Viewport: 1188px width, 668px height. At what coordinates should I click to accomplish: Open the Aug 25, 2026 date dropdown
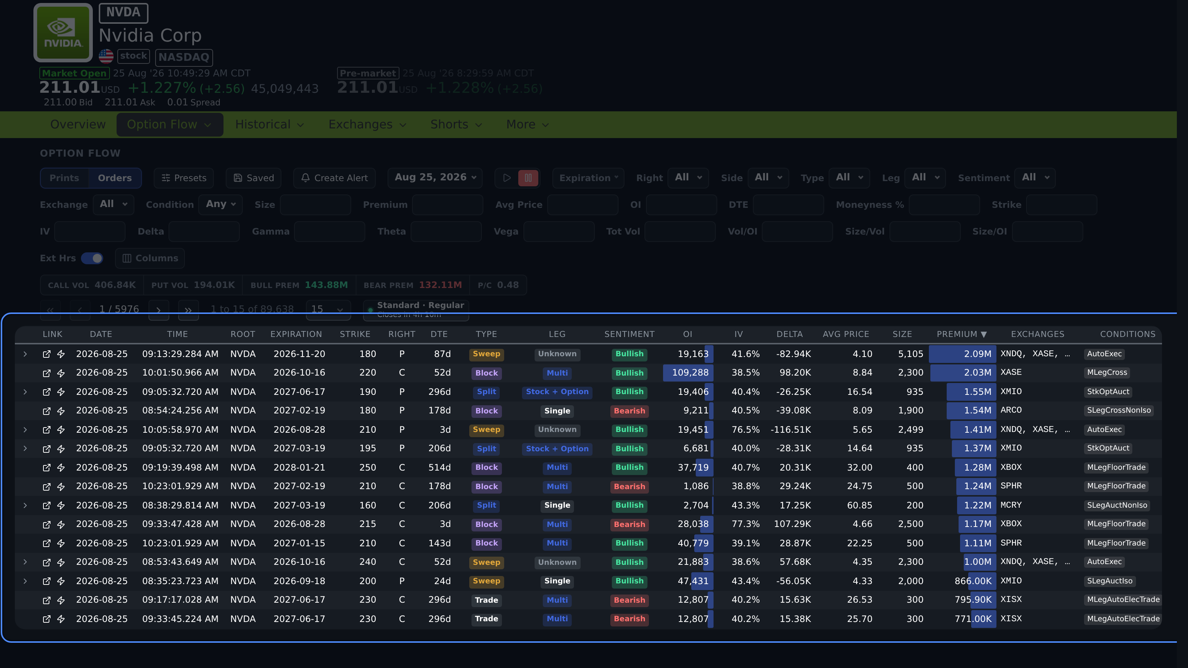point(435,177)
